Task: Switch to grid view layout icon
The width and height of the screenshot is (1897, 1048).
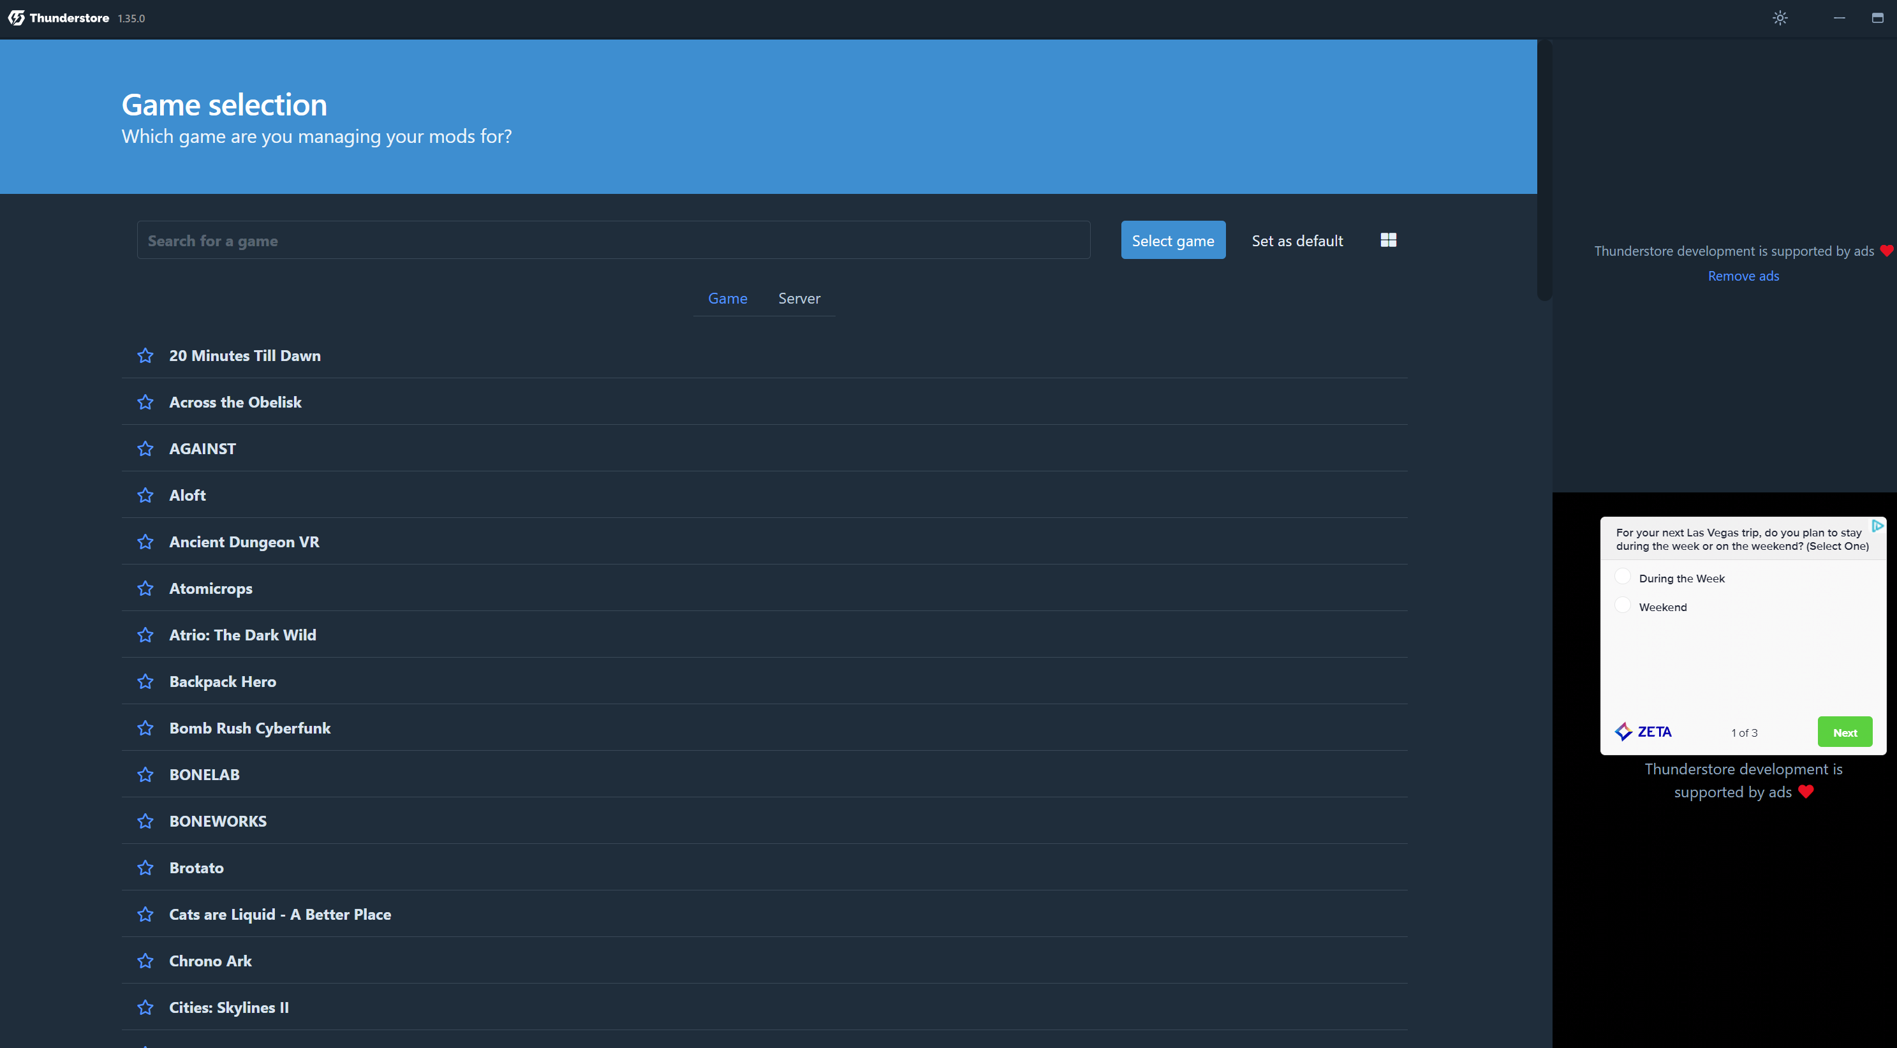Action: [x=1388, y=240]
